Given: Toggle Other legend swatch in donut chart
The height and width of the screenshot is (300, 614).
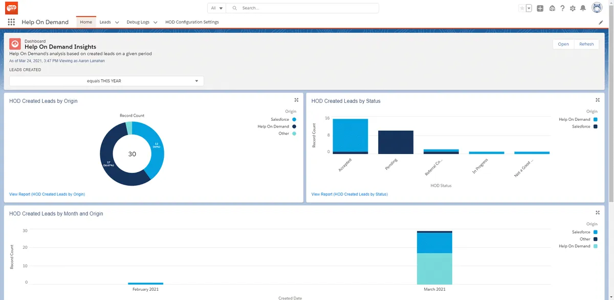Looking at the screenshot, I should point(294,134).
